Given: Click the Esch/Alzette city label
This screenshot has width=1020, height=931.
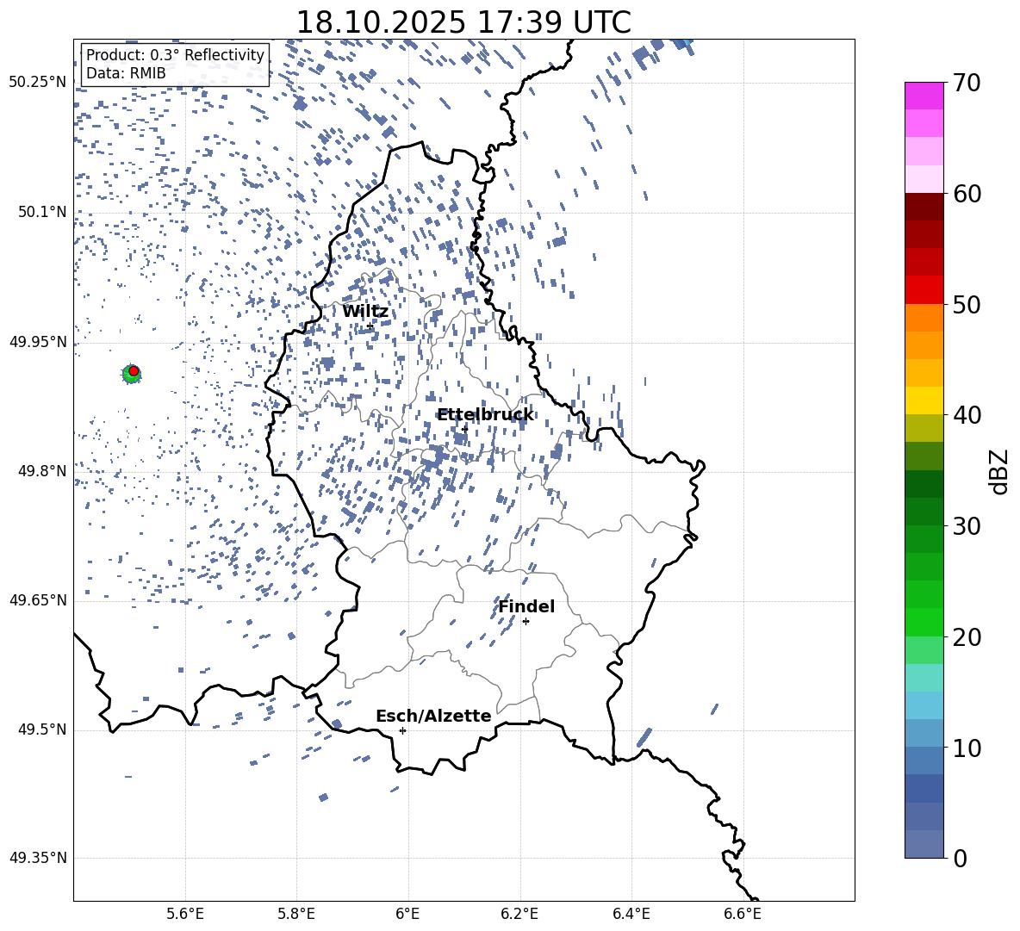Looking at the screenshot, I should coord(433,716).
